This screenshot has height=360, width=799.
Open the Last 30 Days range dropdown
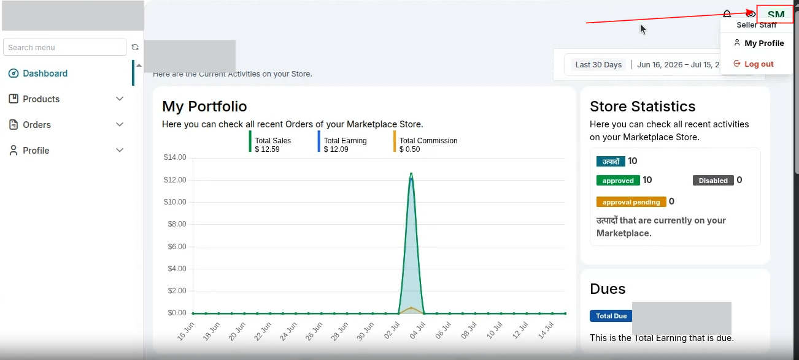[598, 65]
